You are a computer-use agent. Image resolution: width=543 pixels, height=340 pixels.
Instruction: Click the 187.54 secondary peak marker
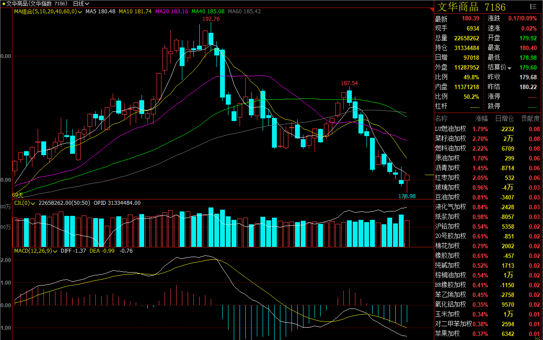(x=349, y=83)
